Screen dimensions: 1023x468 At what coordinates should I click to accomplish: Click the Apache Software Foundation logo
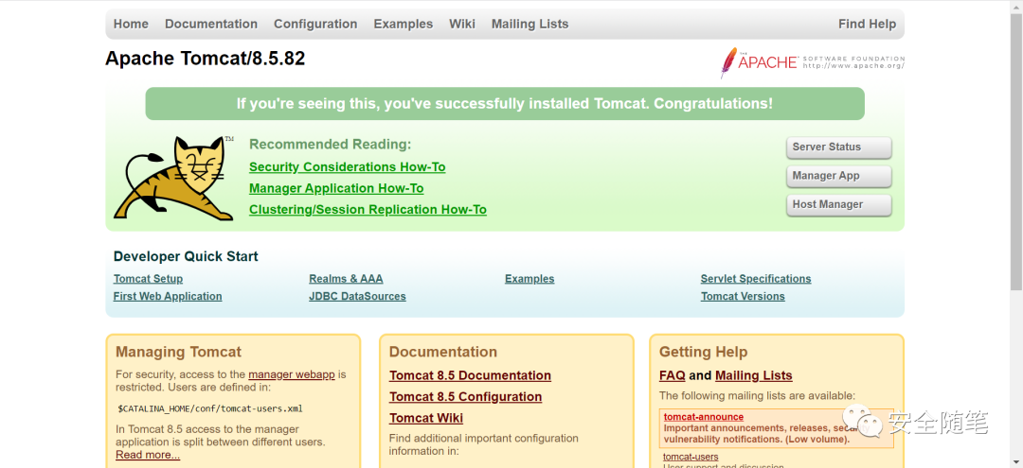click(813, 62)
